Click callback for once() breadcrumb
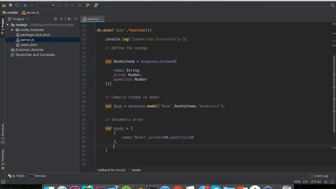This screenshot has width=336, height=189. pos(111,170)
